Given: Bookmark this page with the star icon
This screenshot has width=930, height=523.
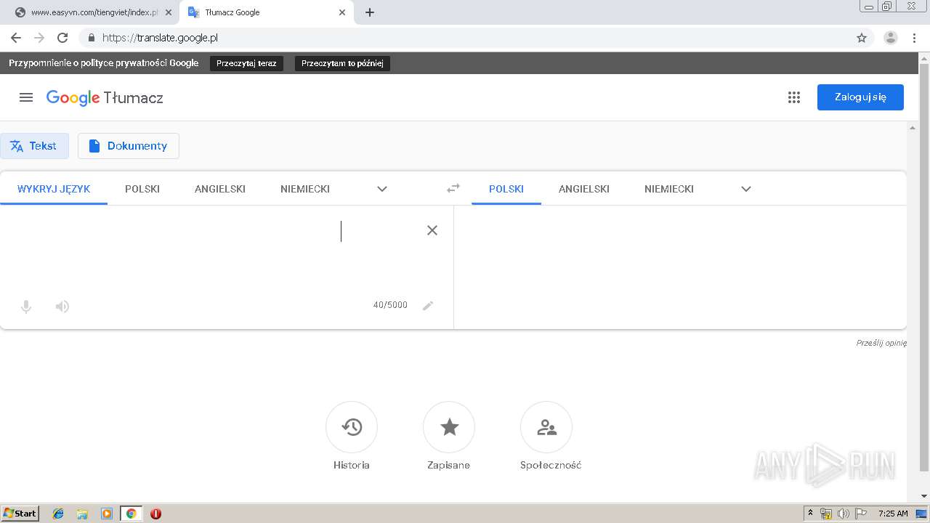Looking at the screenshot, I should click(862, 38).
